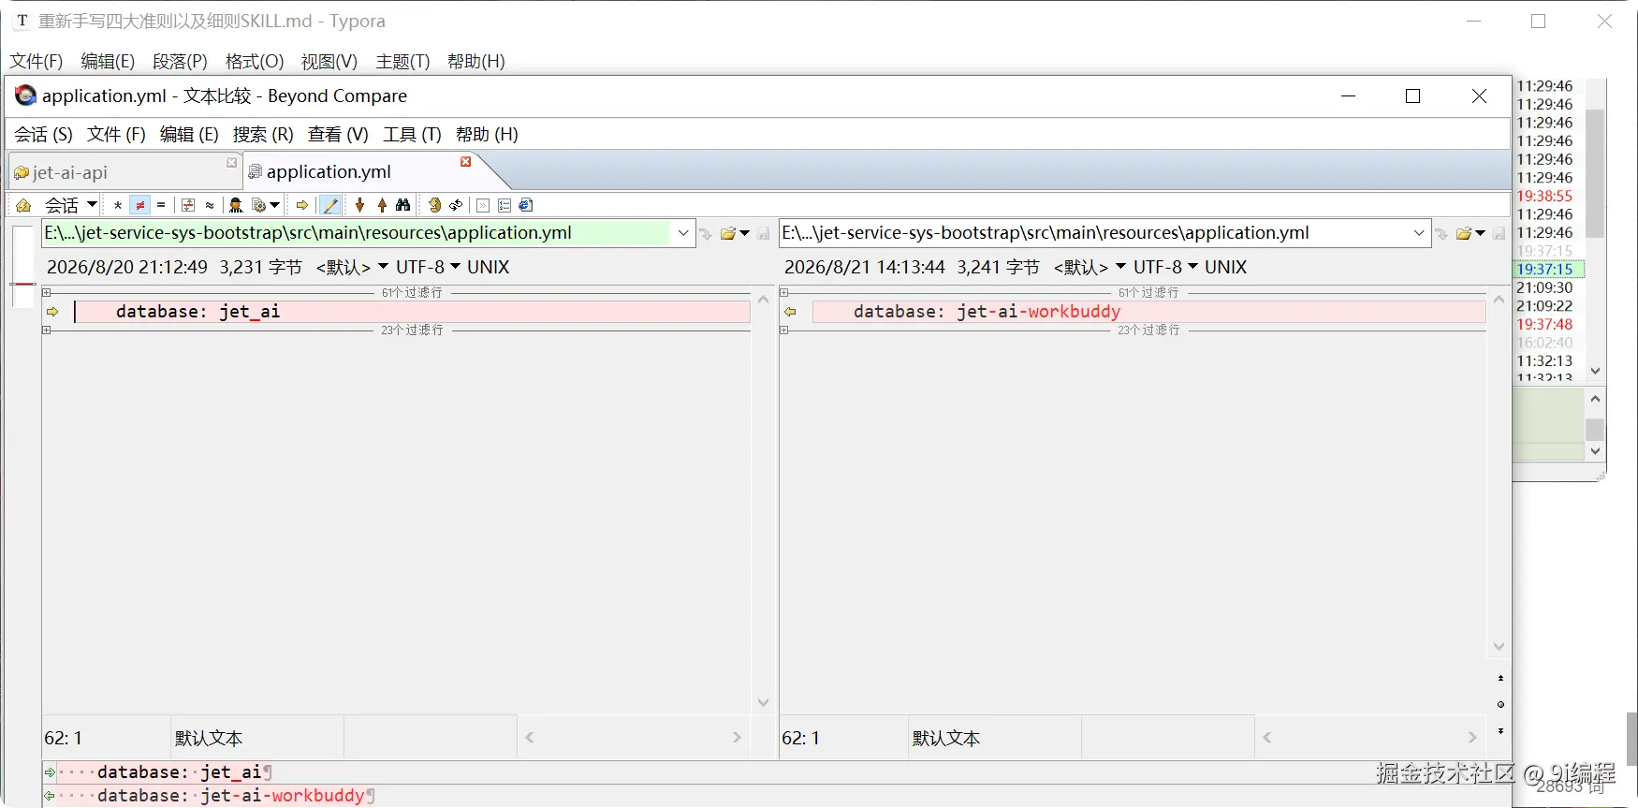Click the left pane greyed arrow icon
This screenshot has width=1638, height=808.
tap(705, 233)
